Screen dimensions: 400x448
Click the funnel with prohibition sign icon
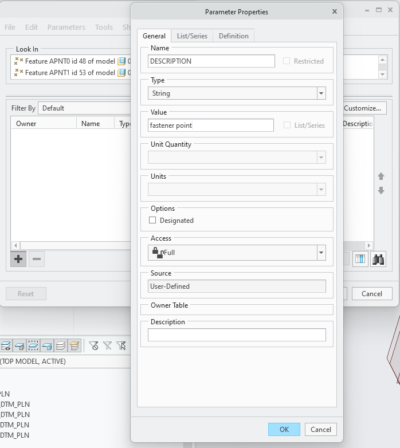(93, 345)
